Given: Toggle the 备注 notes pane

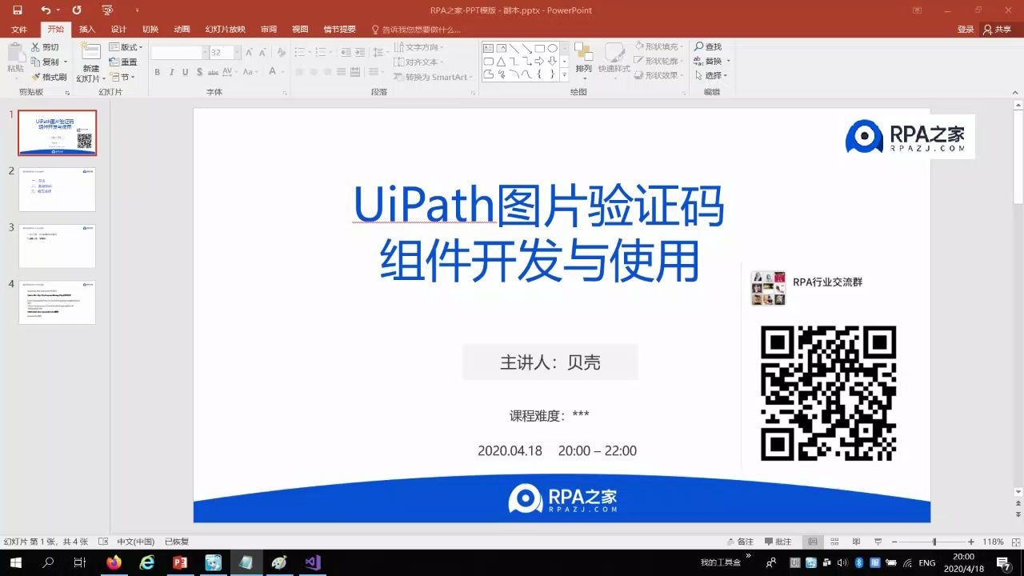Looking at the screenshot, I should tap(740, 542).
